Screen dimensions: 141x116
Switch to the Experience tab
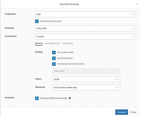click(68, 43)
